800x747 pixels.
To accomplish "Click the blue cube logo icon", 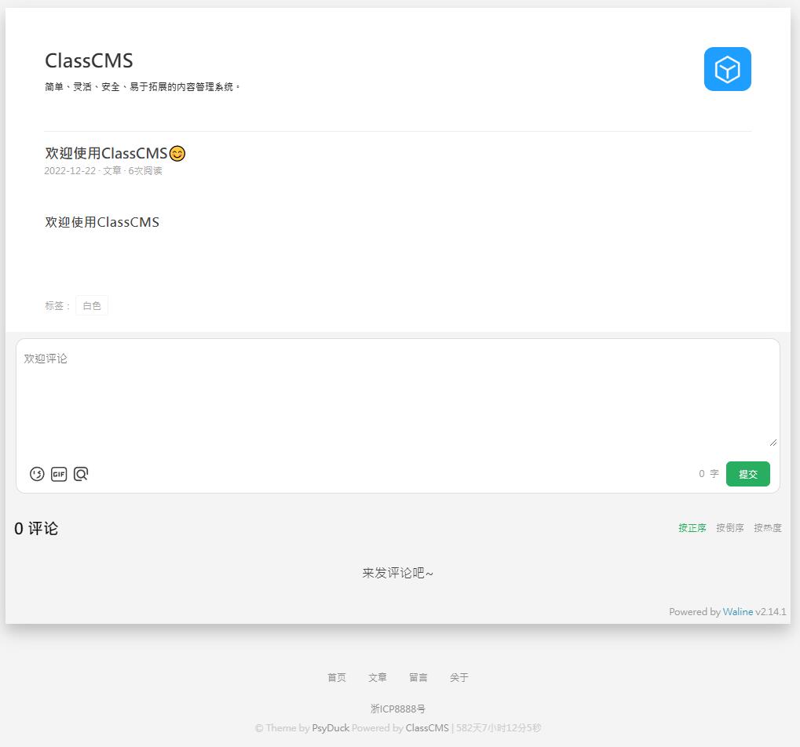I will click(x=727, y=69).
